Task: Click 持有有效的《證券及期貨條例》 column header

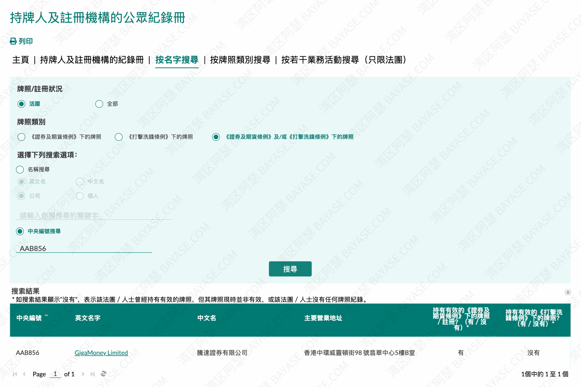Action: point(461,318)
